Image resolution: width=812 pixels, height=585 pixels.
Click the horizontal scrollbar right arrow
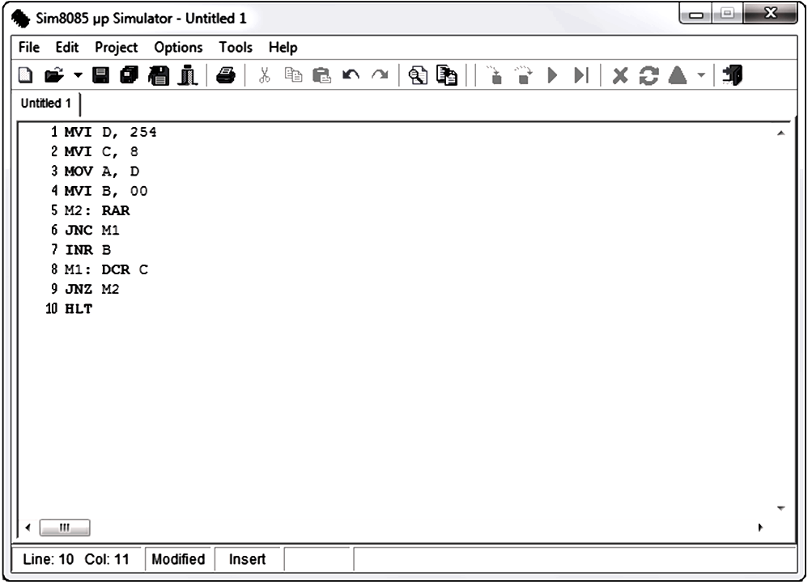760,528
